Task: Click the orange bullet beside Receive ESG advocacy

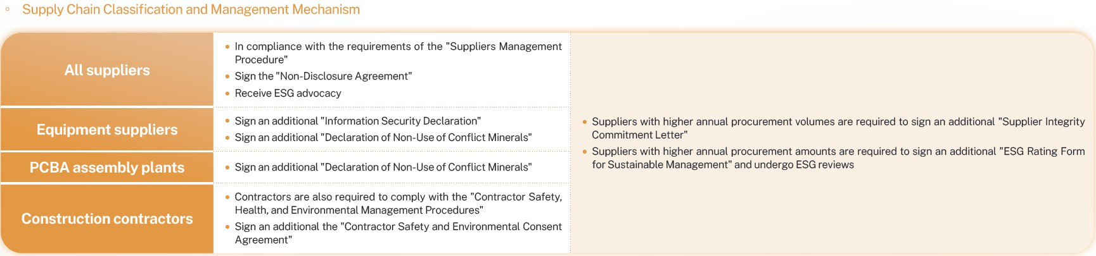Action: click(x=227, y=94)
